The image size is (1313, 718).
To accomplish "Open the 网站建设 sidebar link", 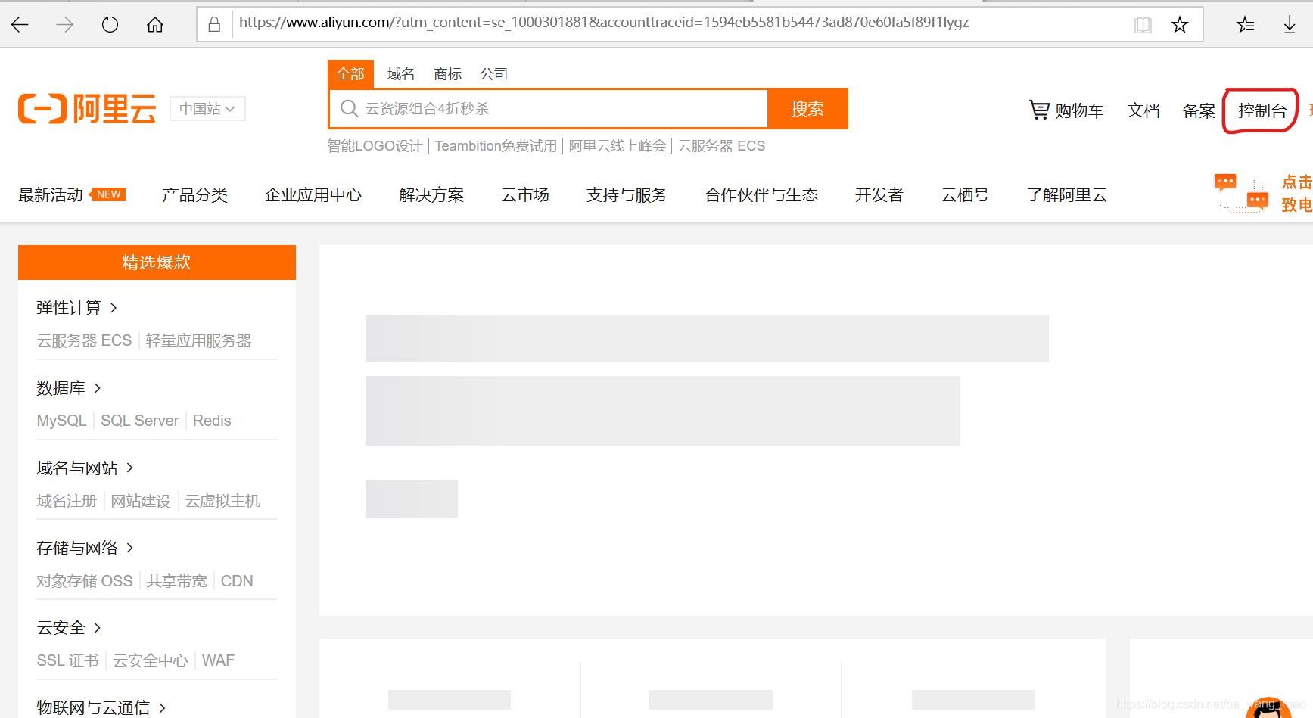I will pos(141,501).
